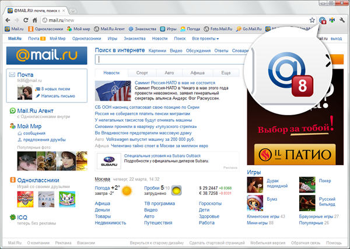This screenshot has width=350, height=249.
Task: Open the Одноклассники bookmark
Action: click(x=45, y=29)
